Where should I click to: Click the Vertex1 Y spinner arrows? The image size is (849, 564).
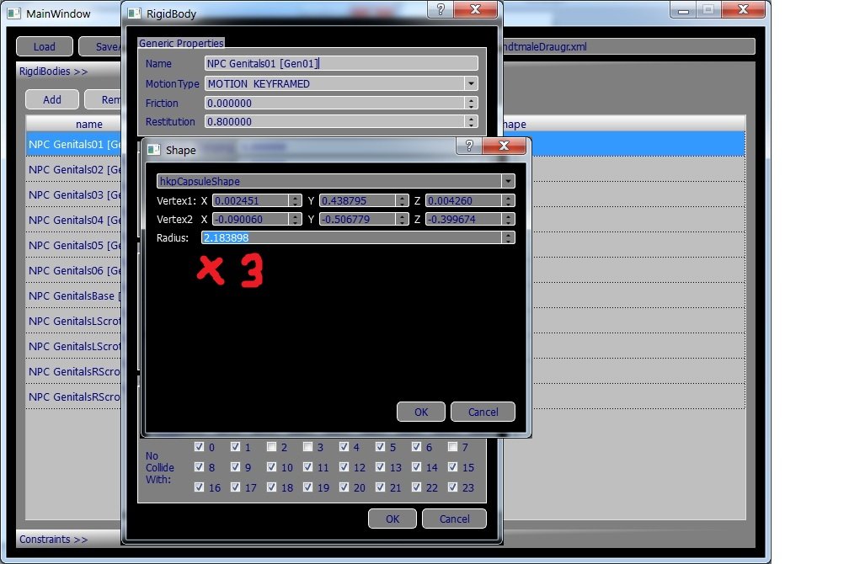point(402,201)
